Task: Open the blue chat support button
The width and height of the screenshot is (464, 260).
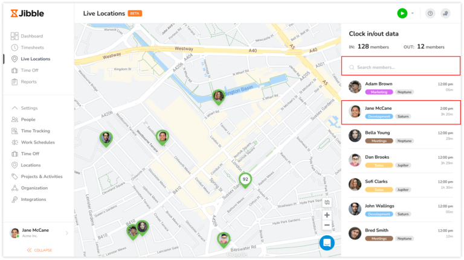Action: coord(327,243)
